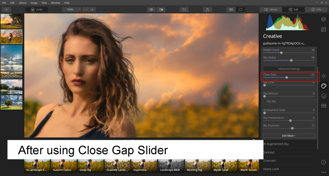
Task: Apply the AI Landscape Enhancer look
Action: tap(38, 166)
